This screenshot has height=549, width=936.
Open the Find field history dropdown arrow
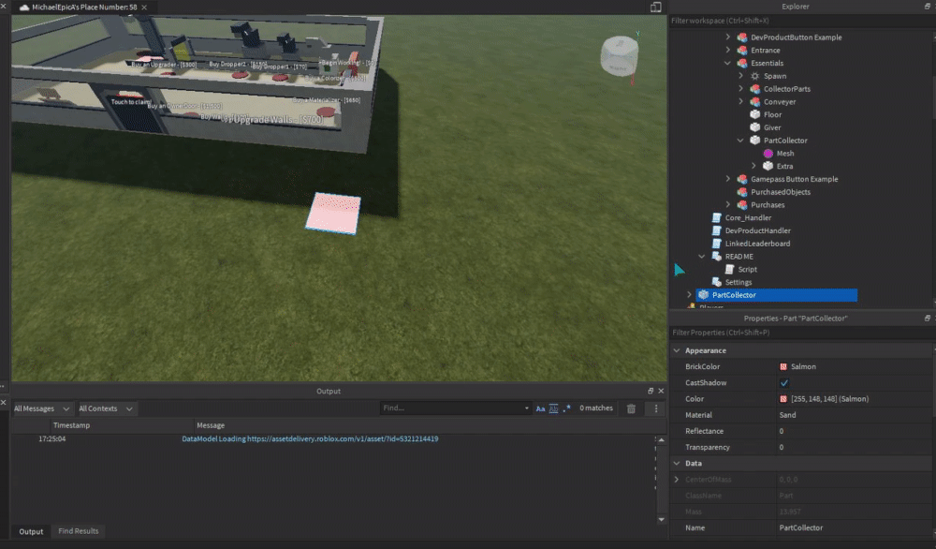526,408
